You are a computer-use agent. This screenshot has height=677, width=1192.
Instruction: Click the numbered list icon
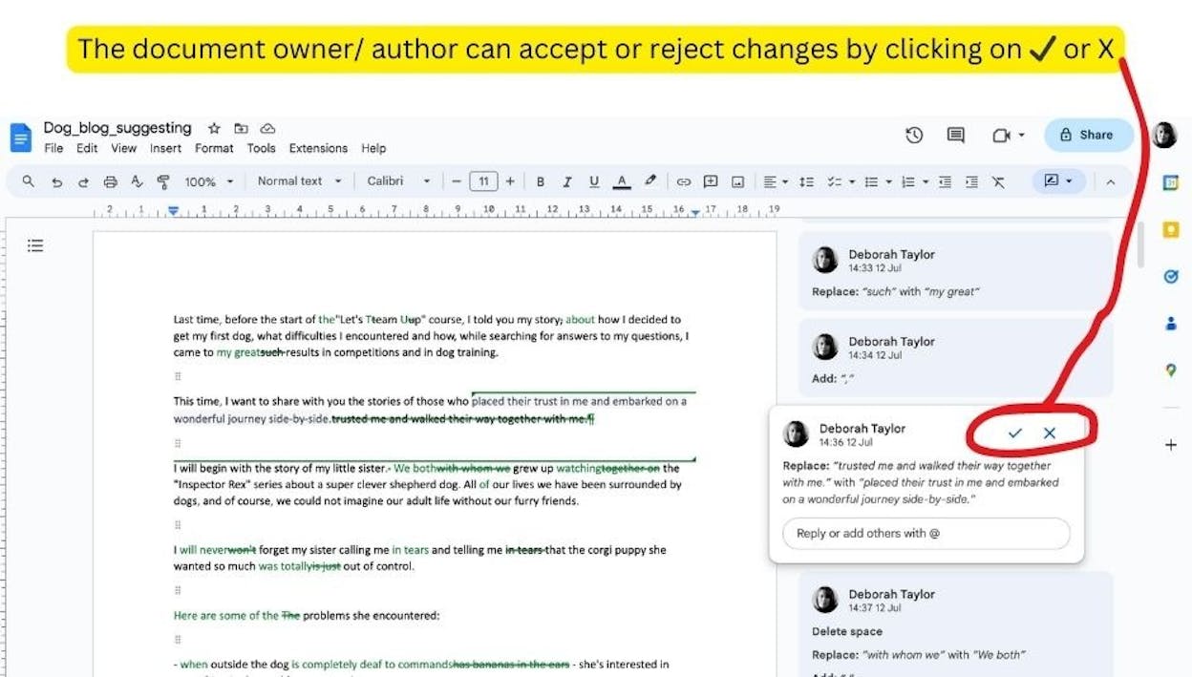[907, 181]
